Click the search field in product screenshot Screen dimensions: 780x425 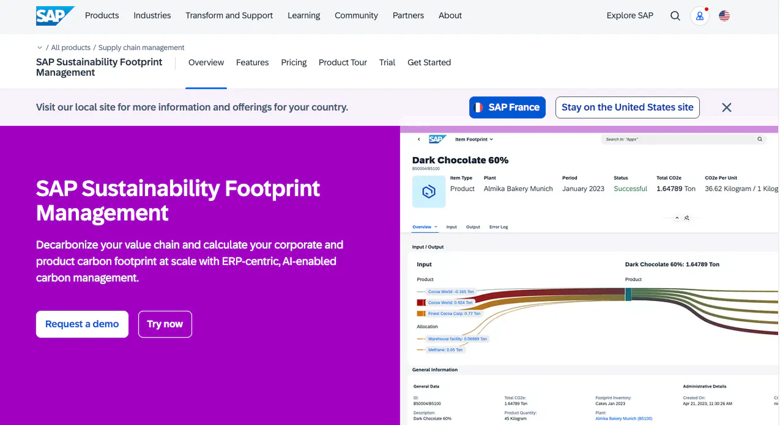684,139
